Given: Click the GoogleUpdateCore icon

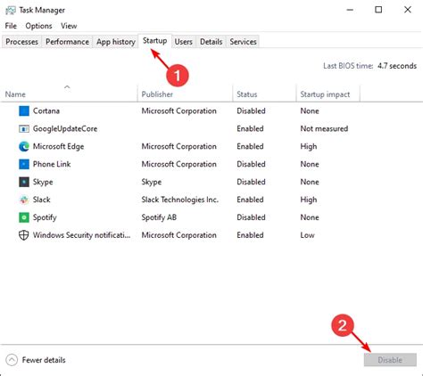Looking at the screenshot, I should [24, 129].
